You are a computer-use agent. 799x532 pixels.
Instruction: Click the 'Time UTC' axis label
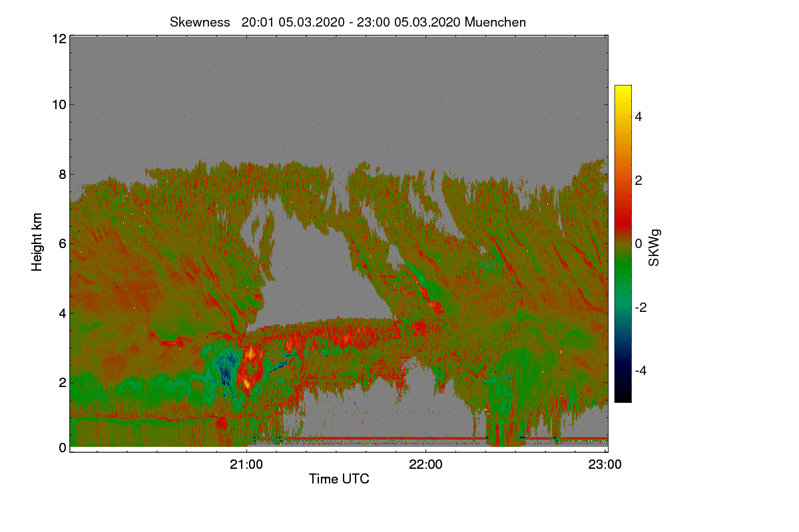click(x=339, y=479)
